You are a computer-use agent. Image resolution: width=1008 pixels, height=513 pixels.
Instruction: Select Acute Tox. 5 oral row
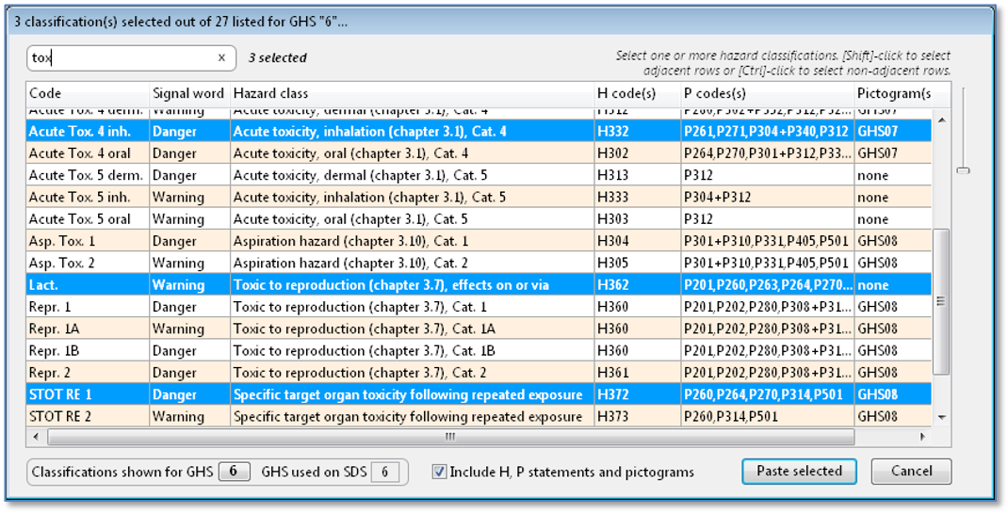point(479,219)
